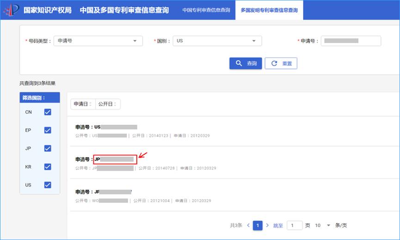Toggle the EP country checkbox
Viewport: 400px width, 240px height.
48,130
